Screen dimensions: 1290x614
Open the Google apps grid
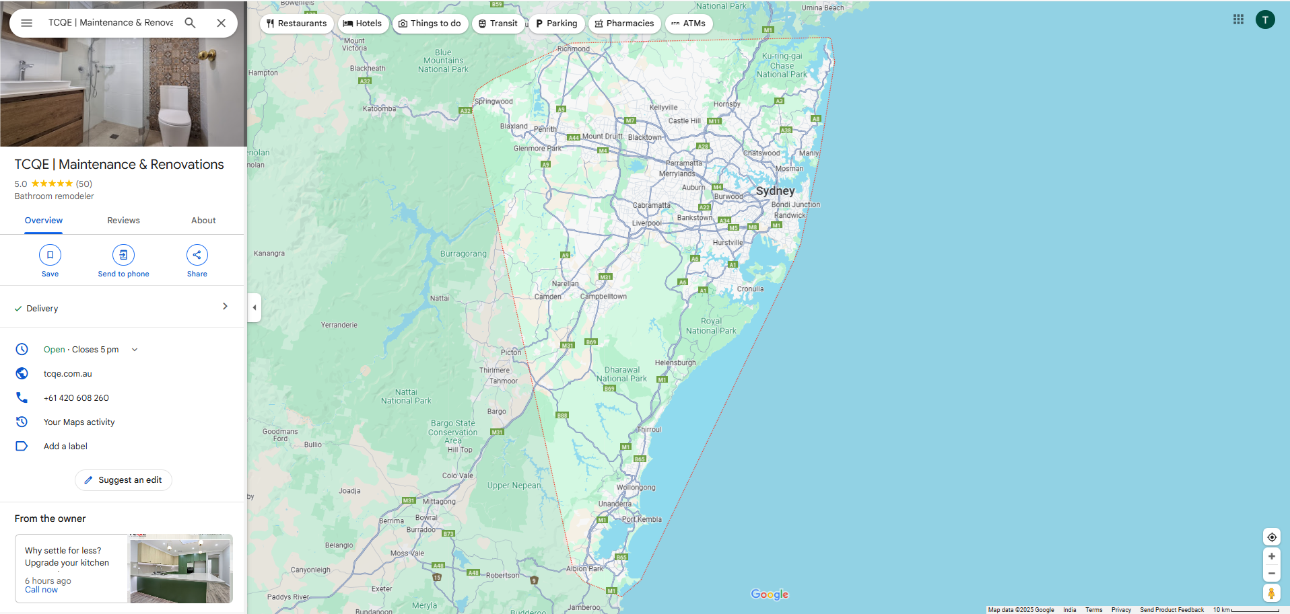(x=1238, y=20)
